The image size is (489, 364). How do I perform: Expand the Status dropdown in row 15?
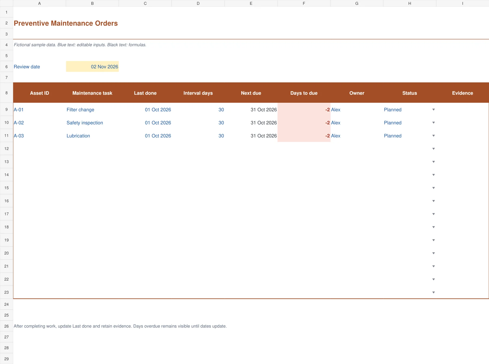tap(434, 188)
